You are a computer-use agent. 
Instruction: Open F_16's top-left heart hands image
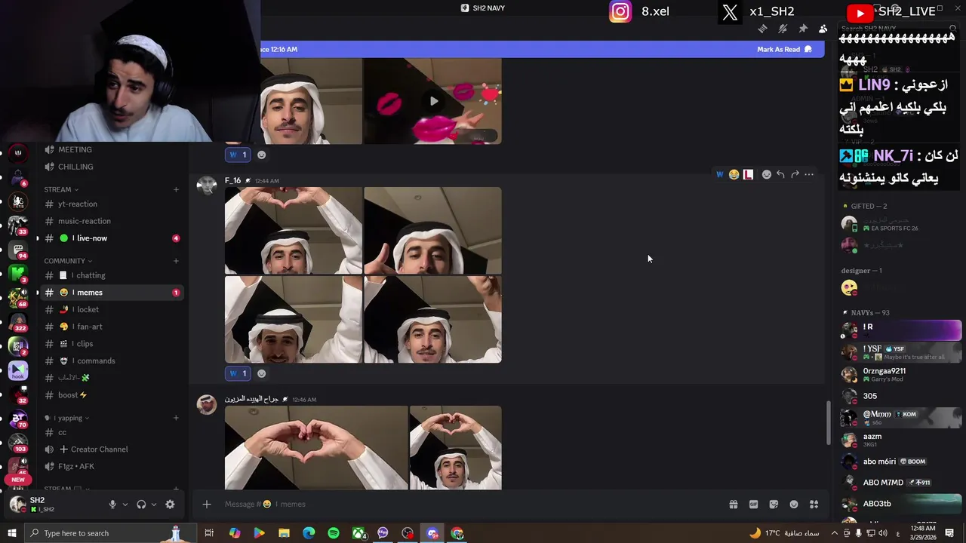coord(294,230)
